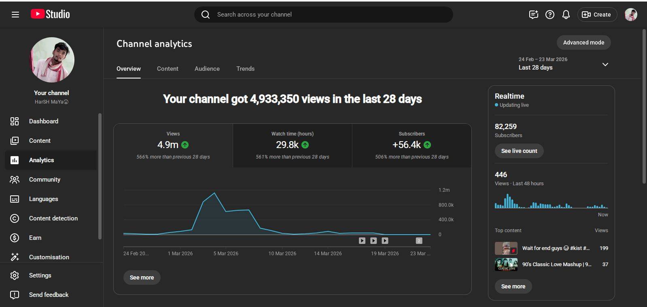Image resolution: width=647 pixels, height=307 pixels.
Task: Open the help question mark icon
Action: [x=549, y=15]
